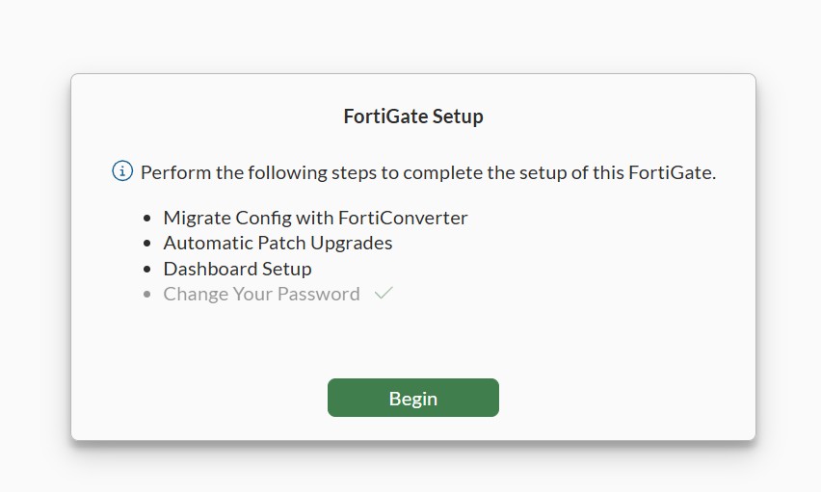Click the greyed-out Change Your Password step

click(261, 294)
